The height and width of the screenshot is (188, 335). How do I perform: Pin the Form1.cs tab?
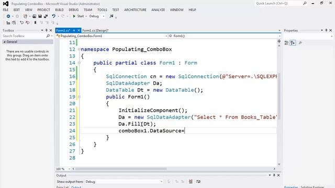click(x=74, y=30)
